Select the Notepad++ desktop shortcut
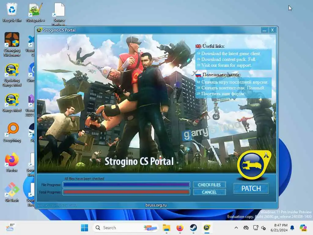This screenshot has width=313, height=235. point(35,12)
